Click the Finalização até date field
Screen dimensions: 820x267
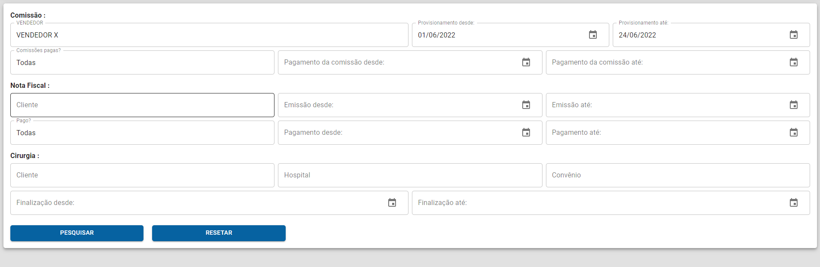[x=611, y=203]
